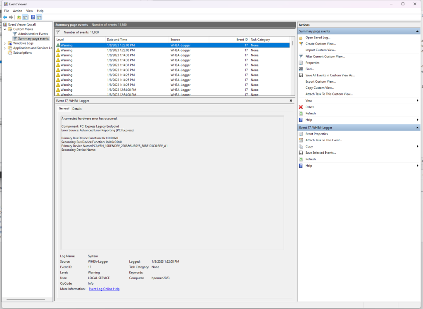The width and height of the screenshot is (423, 309).
Task: Toggle the show/hide Console Tree toolbar button
Action: [x=26, y=17]
